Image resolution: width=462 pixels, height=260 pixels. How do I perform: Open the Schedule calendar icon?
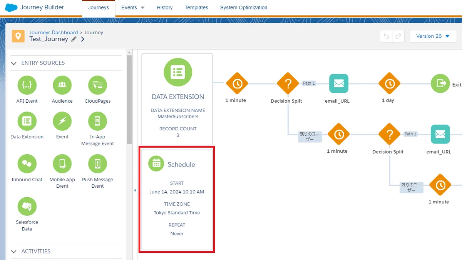point(156,163)
